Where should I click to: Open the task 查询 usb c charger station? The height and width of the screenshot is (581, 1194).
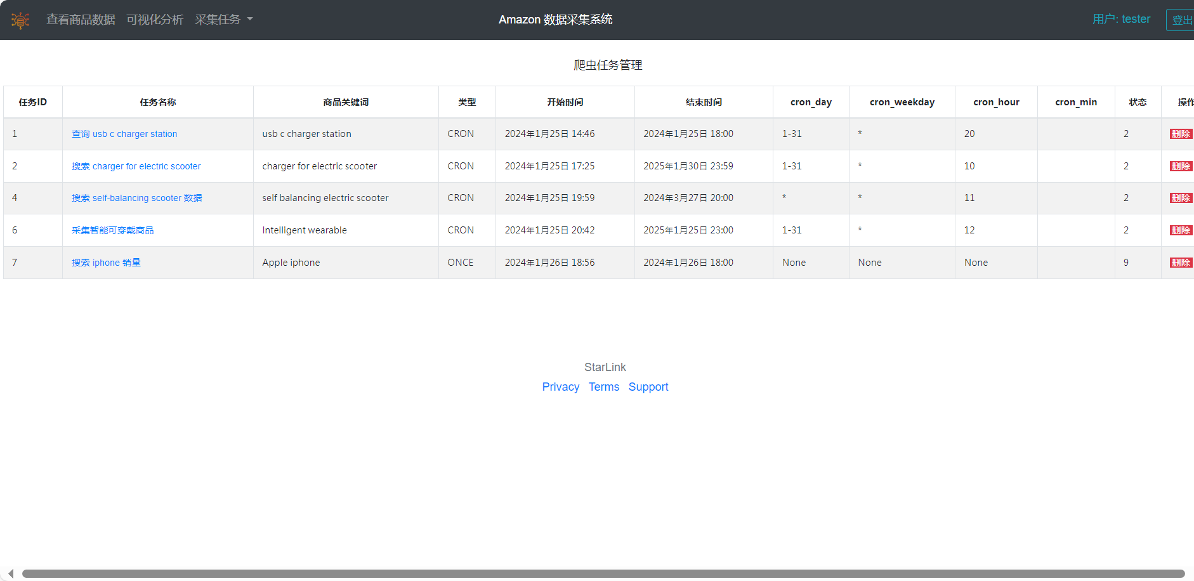(x=124, y=134)
